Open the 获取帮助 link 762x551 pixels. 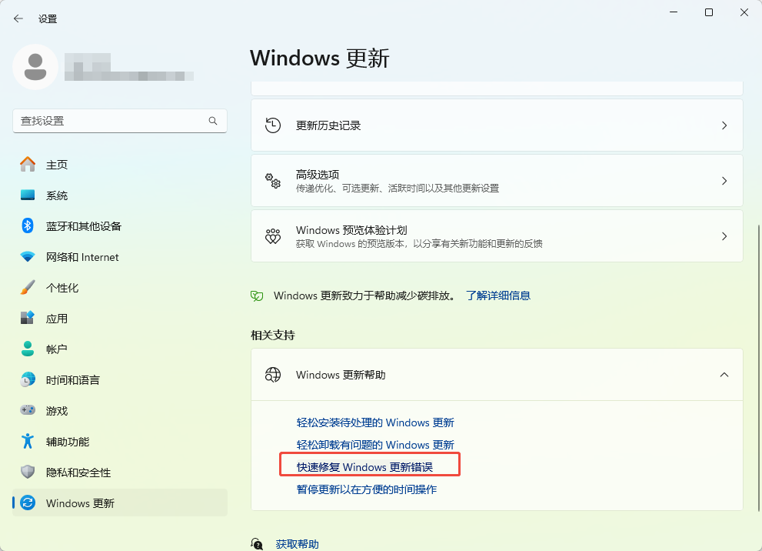297,544
